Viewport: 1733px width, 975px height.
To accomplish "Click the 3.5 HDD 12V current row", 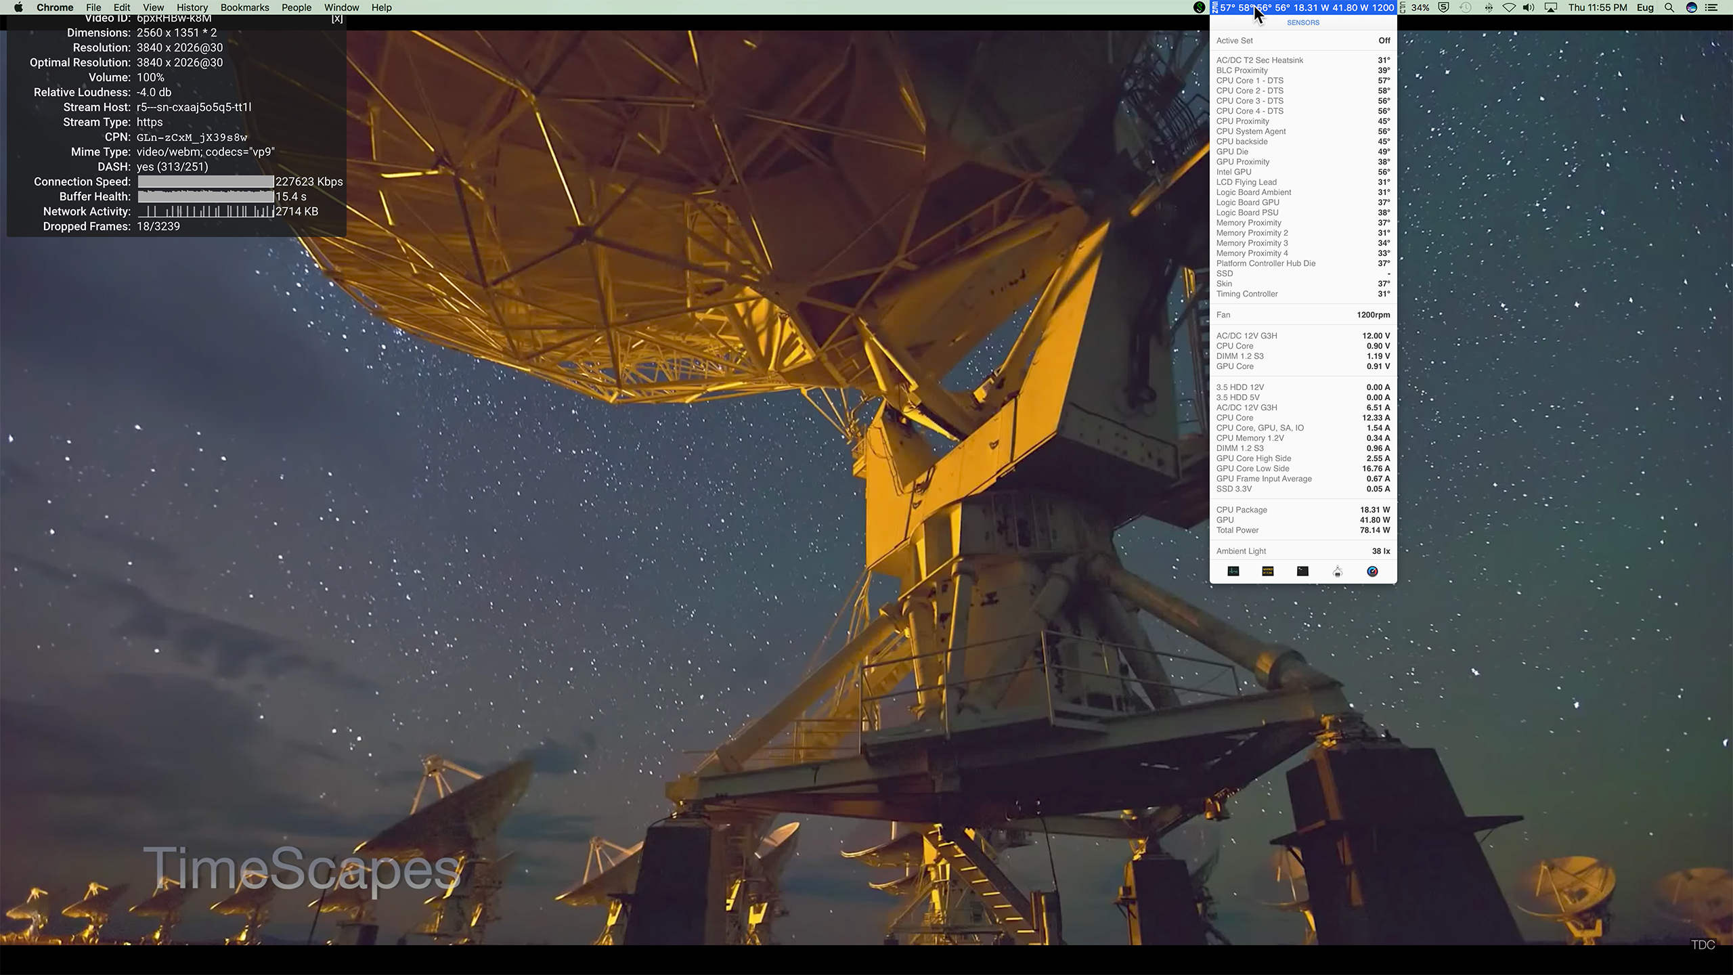I will tap(1303, 387).
